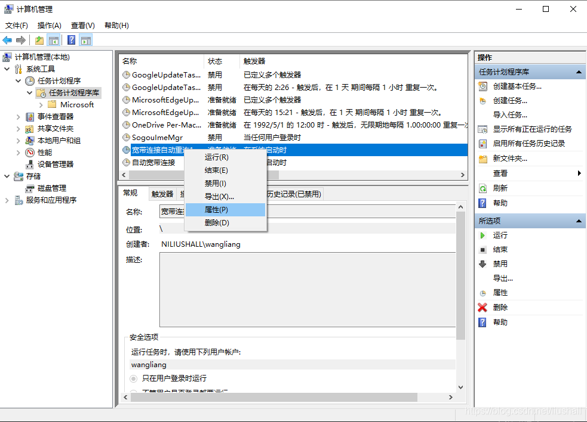Collapse the 系统工具 tree node
Screen dimensions: 587x422
(7, 69)
